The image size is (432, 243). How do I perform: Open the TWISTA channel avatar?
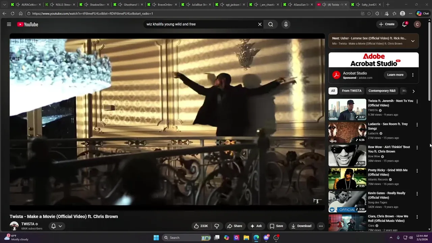tap(14, 226)
